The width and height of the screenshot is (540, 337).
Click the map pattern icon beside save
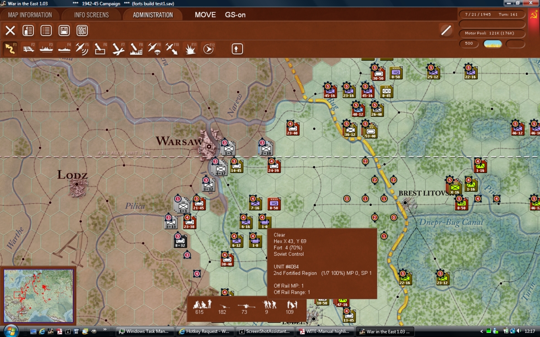(x=82, y=31)
